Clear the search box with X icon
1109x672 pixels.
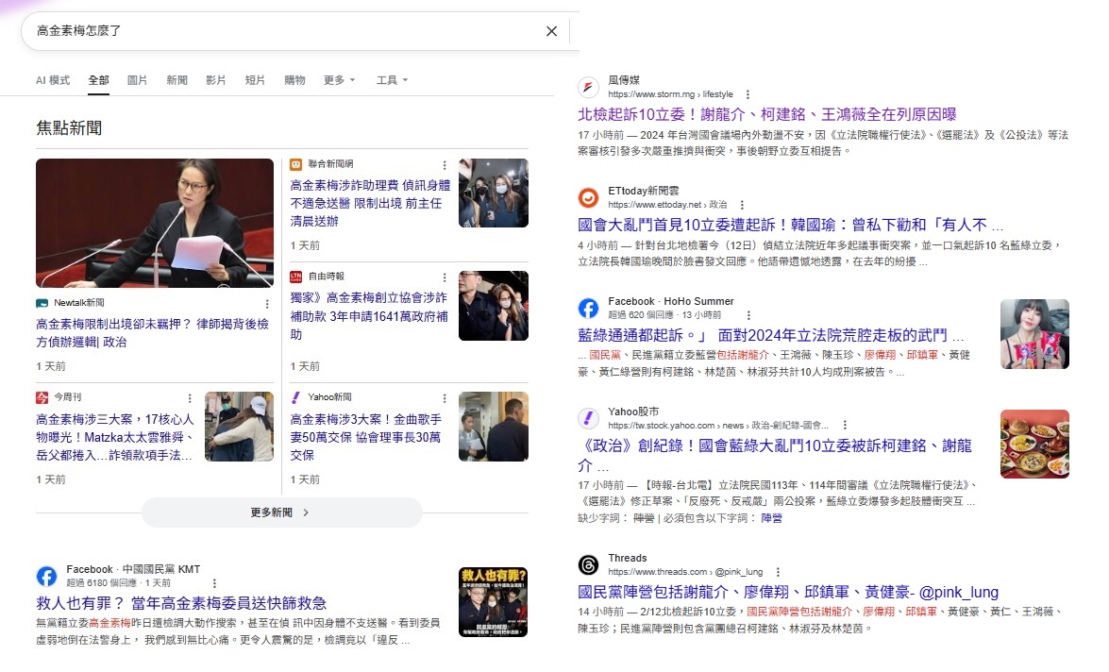[551, 31]
